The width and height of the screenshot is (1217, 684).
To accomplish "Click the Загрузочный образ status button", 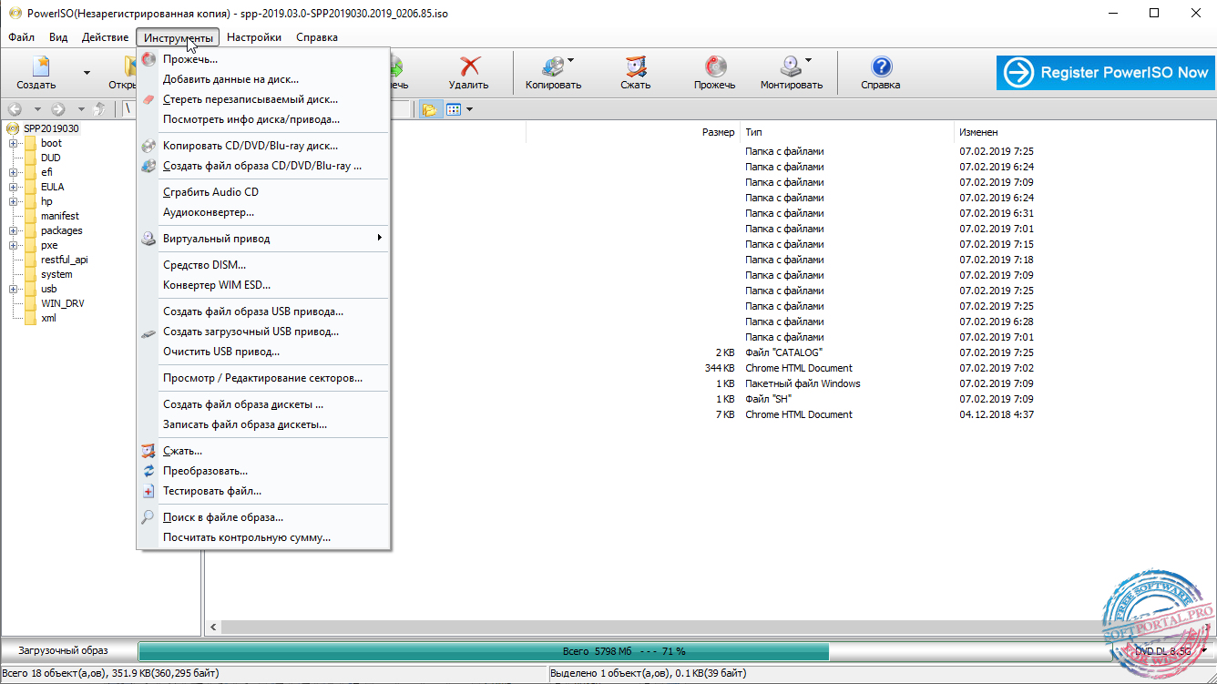I will [x=64, y=650].
